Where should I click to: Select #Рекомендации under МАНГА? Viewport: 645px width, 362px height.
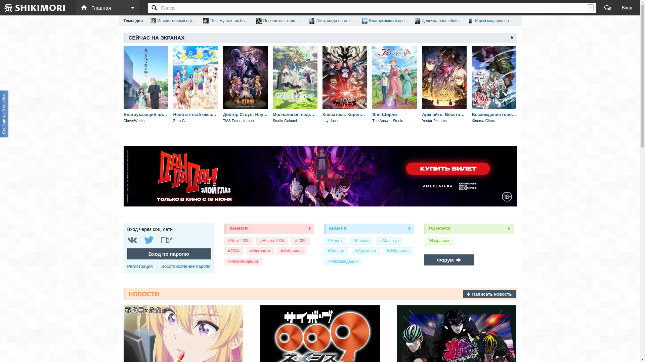343,261
